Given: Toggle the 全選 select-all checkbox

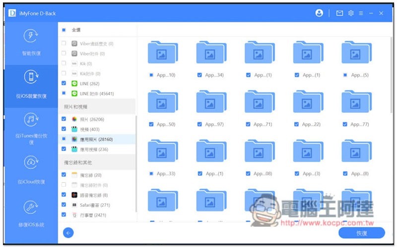Looking at the screenshot, I should click(64, 30).
